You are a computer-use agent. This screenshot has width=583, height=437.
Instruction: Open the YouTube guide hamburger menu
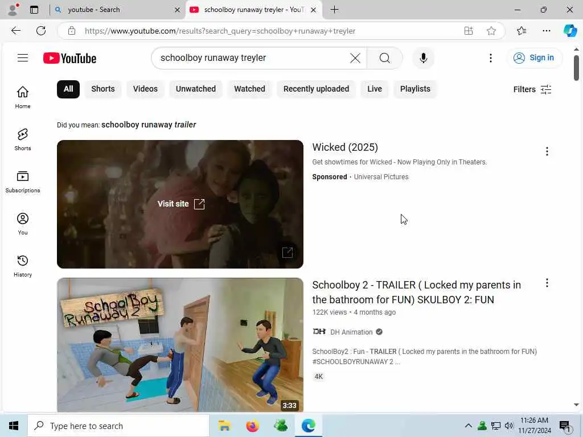23,58
